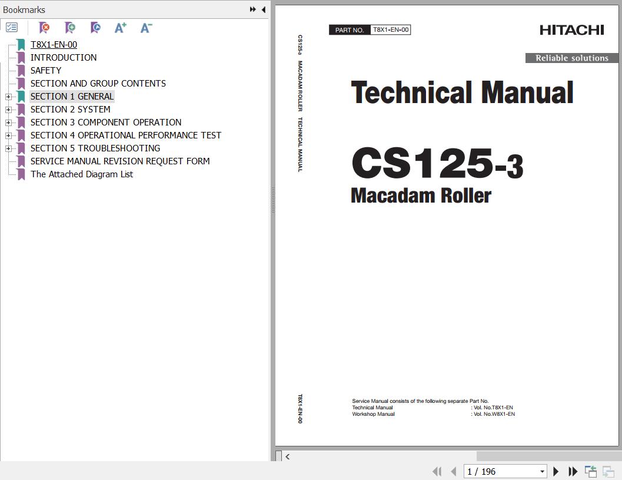Select the SECTION 2 SYSTEM bookmark
Screen dimensions: 622x480
coord(70,109)
